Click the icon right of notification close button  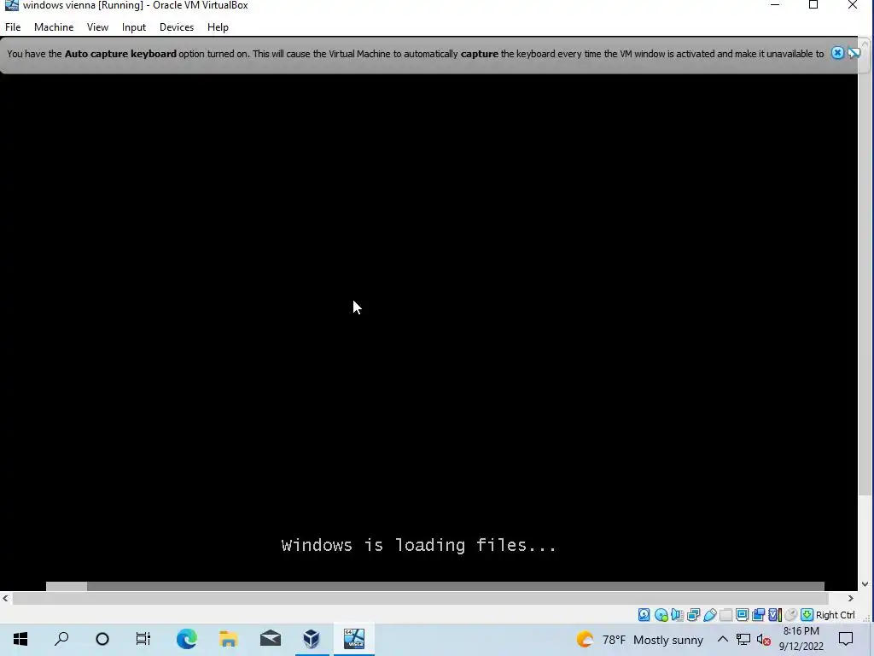[x=854, y=53]
